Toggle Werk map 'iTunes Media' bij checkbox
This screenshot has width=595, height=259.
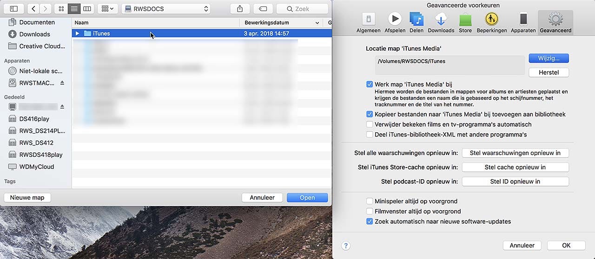coord(370,84)
